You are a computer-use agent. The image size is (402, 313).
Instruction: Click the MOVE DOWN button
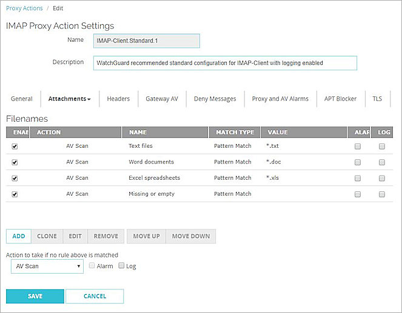(191, 236)
